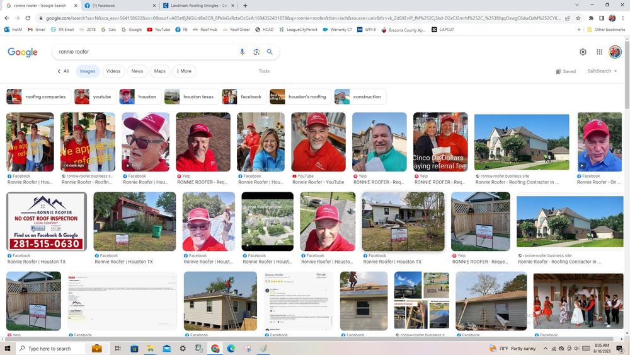The image size is (630, 355).
Task: Open search Tools options
Action: tap(264, 71)
